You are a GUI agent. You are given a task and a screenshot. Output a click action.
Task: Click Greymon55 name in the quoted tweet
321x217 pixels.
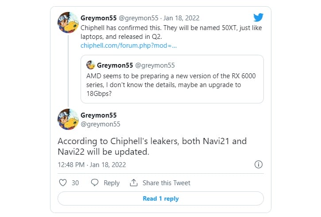114,65
